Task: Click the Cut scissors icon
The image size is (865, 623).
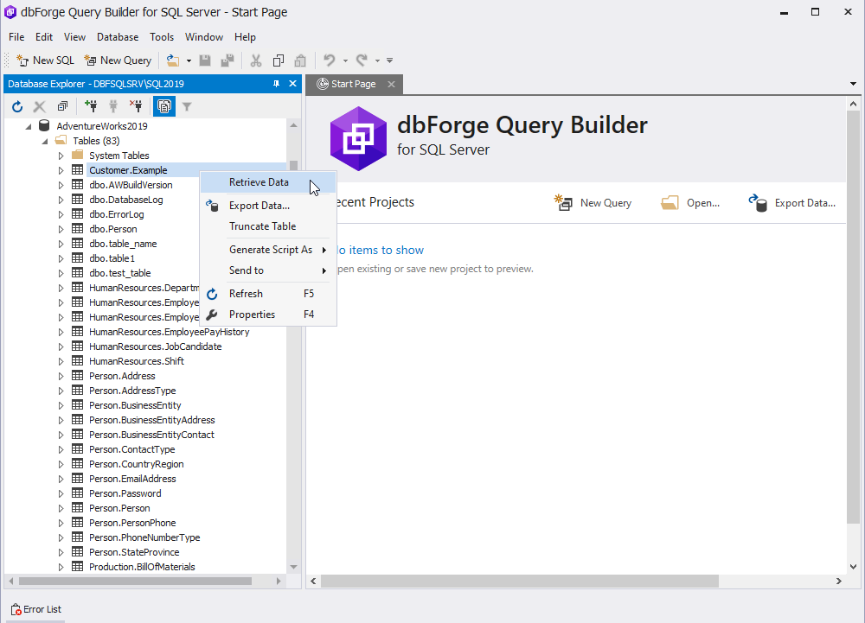Action: pyautogui.click(x=255, y=60)
